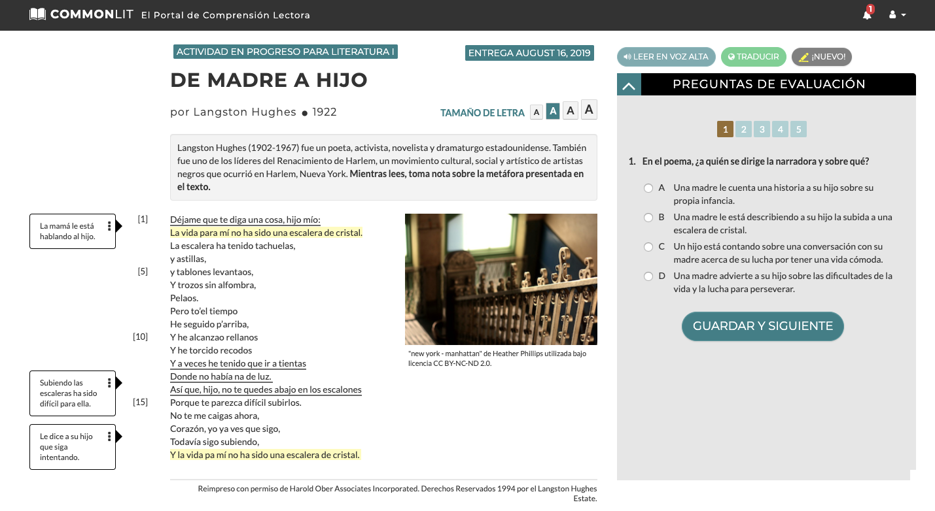Screen dimensions: 935x511
Task: Click highlighted line 'La vida para mí no ha sido'
Action: click(x=266, y=233)
